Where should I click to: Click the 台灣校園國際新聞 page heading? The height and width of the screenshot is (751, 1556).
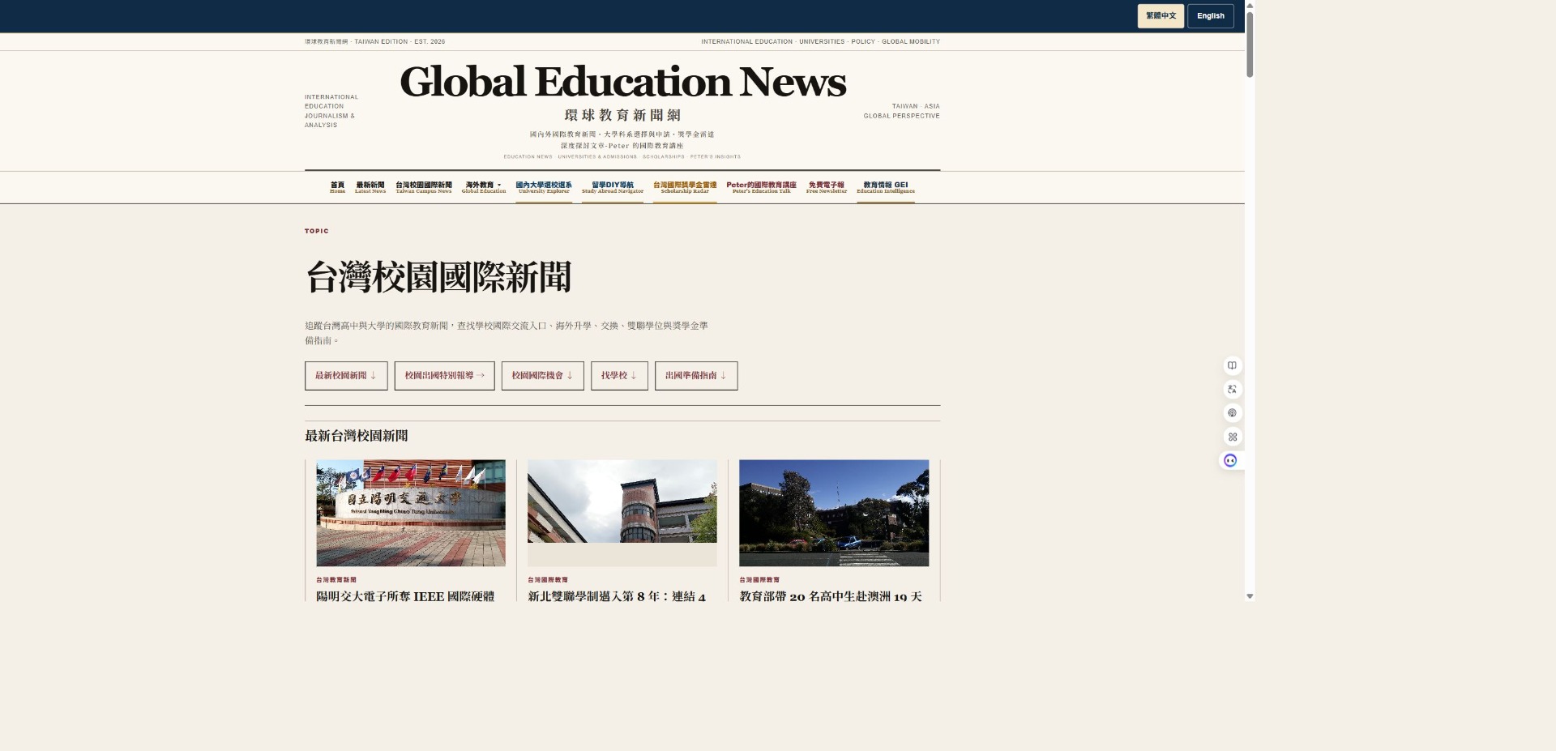438,277
